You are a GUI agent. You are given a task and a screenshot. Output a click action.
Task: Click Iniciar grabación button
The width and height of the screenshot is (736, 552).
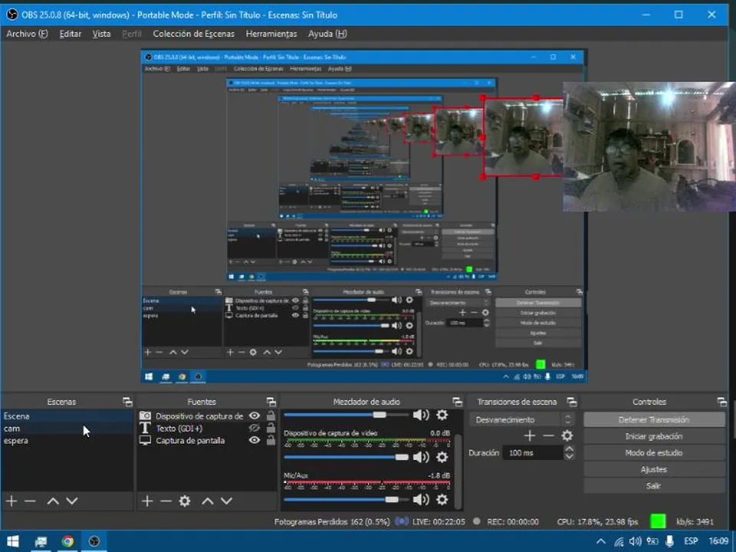[x=654, y=436]
